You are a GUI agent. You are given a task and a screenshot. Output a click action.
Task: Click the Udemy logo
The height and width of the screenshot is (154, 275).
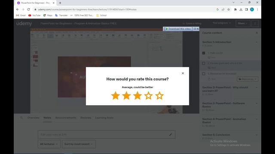point(24,24)
